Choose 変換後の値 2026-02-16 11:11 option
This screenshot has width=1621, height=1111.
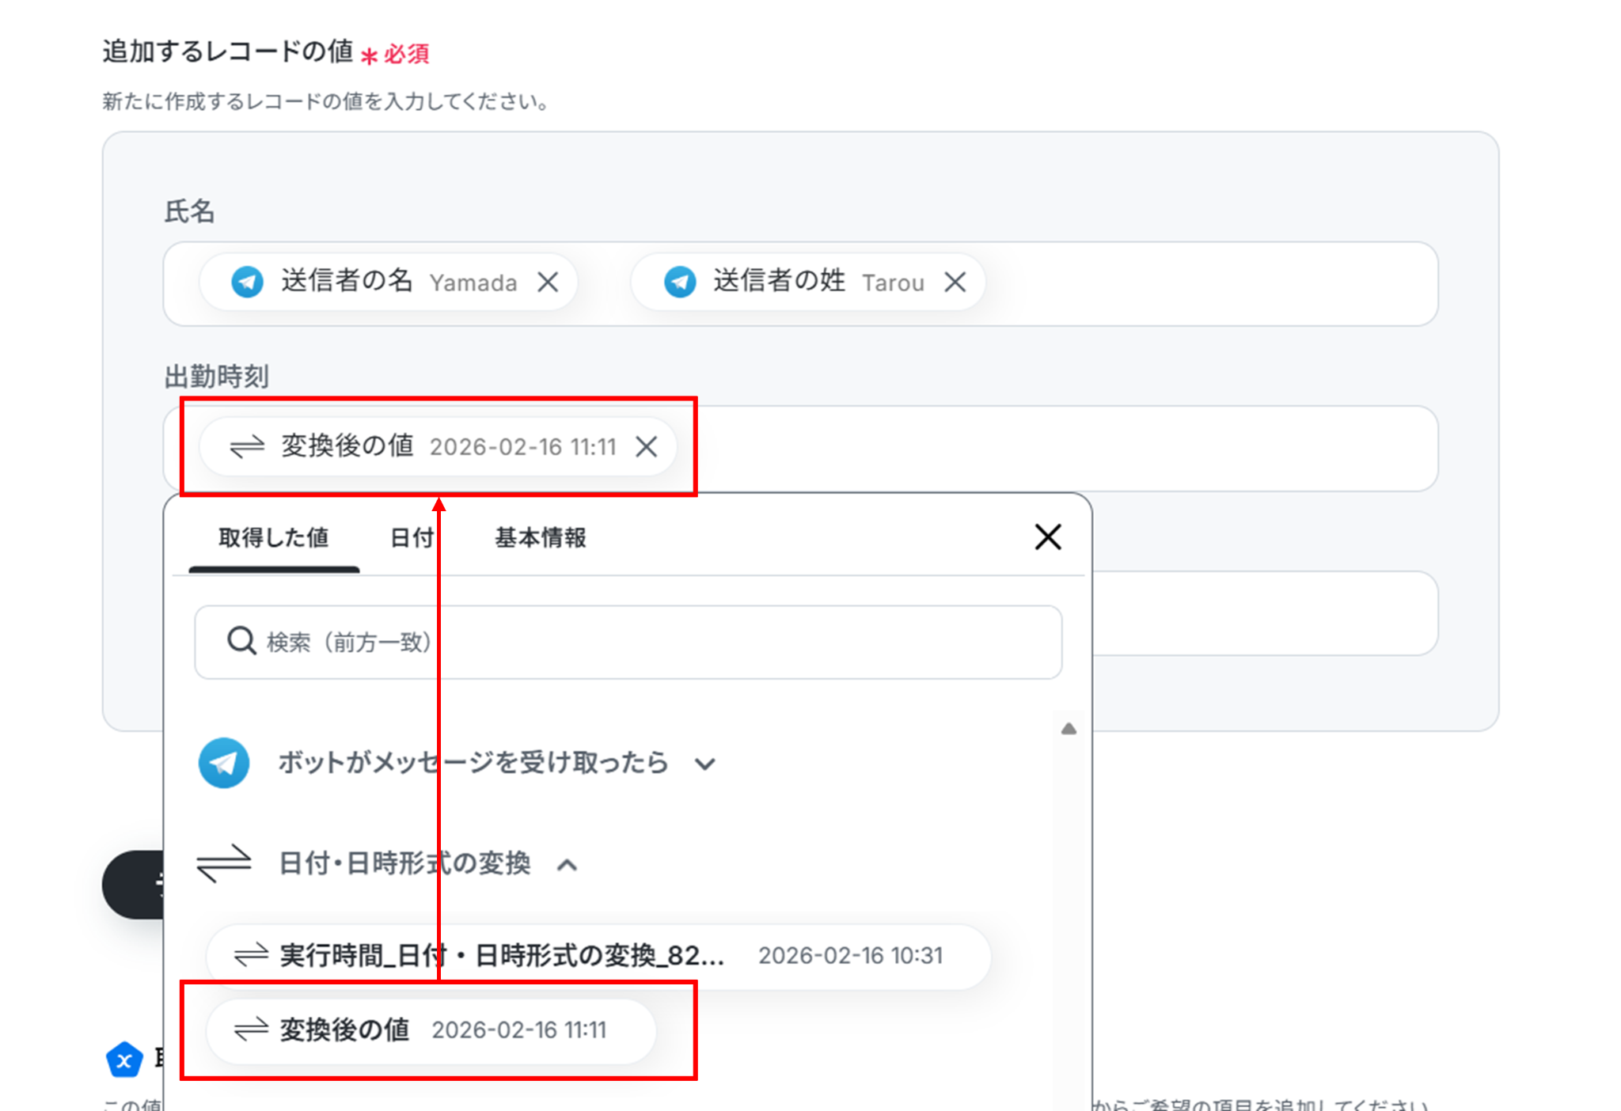click(431, 1030)
